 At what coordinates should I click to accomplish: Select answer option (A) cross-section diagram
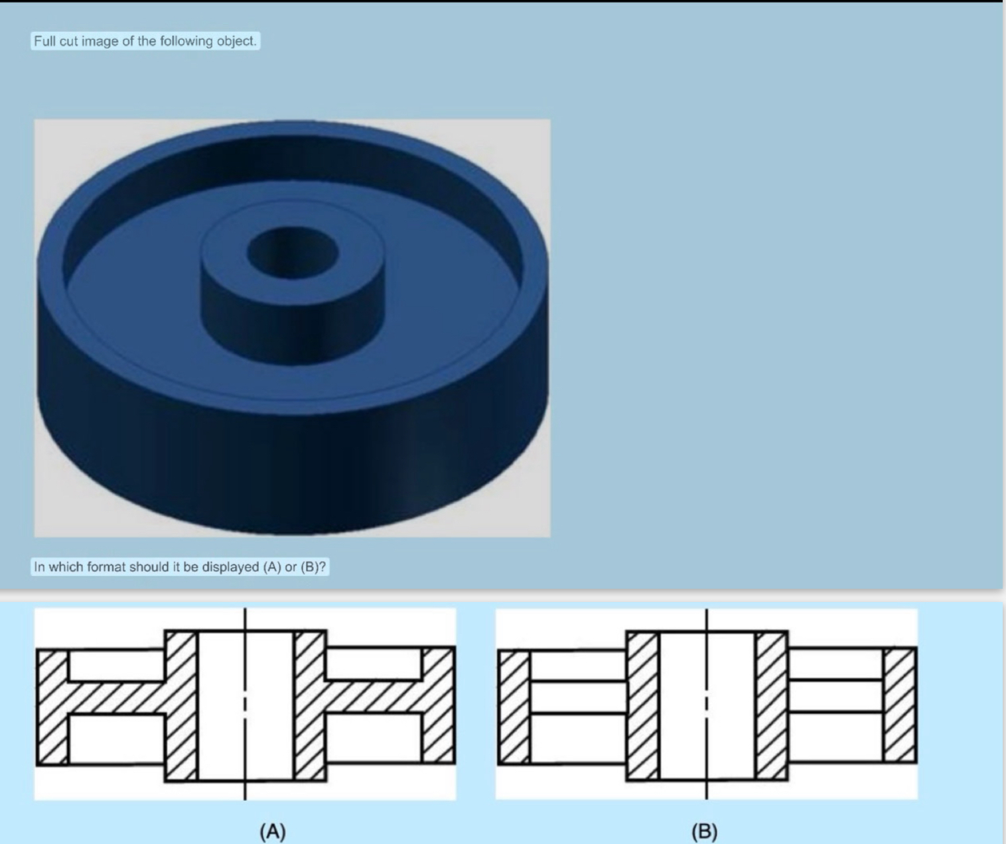246,703
